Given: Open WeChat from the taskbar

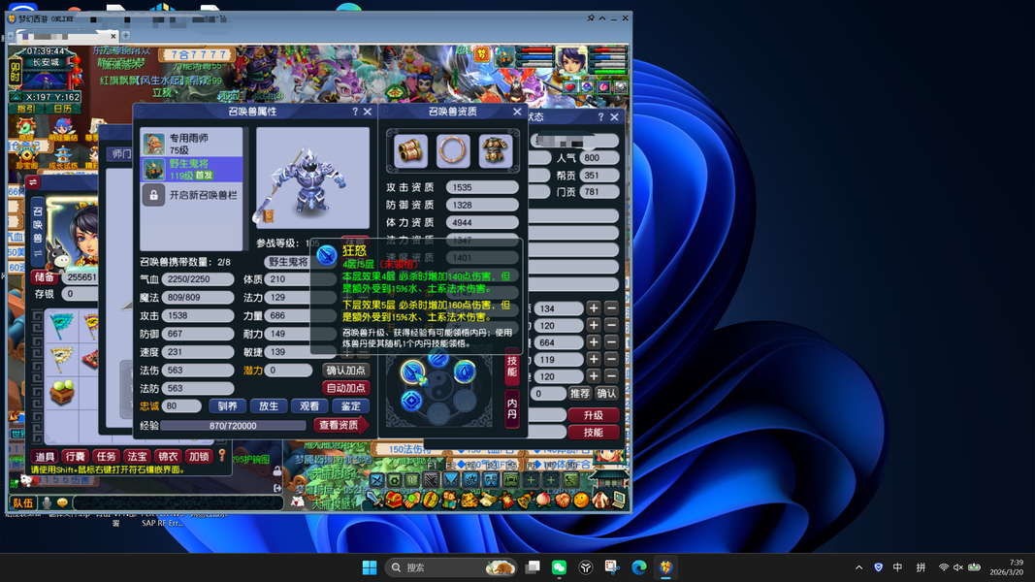Looking at the screenshot, I should [x=559, y=567].
